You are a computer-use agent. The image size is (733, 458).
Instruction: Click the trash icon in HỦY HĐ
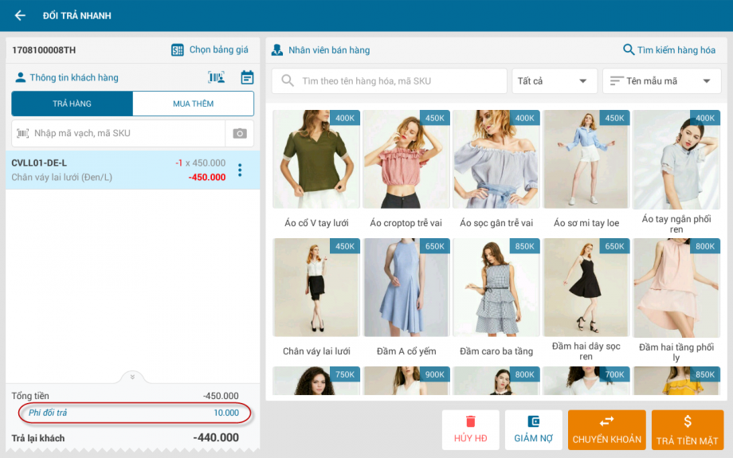point(470,421)
